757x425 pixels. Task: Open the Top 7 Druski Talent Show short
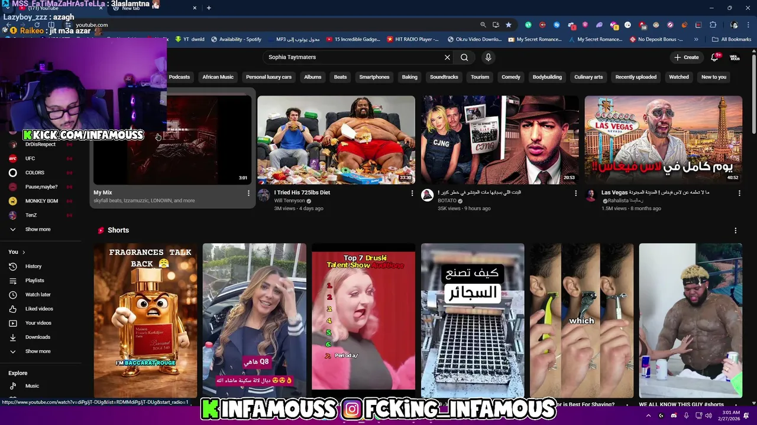coord(363,320)
